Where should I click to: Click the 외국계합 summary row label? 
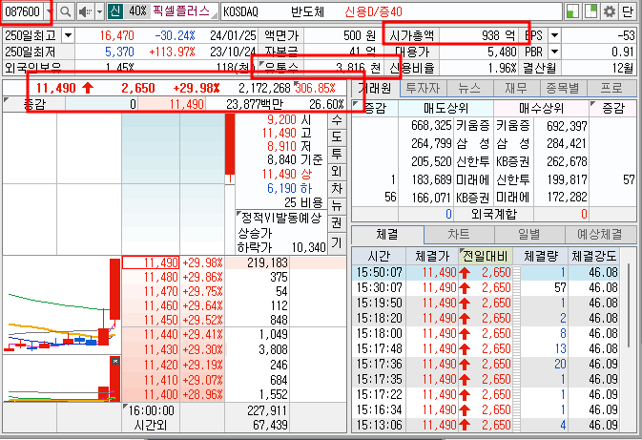click(494, 214)
